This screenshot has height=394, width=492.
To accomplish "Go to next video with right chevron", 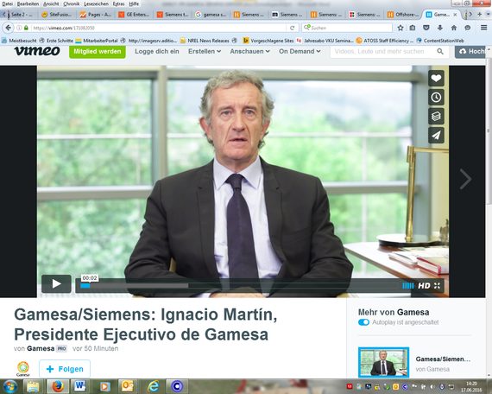I will 465,179.
